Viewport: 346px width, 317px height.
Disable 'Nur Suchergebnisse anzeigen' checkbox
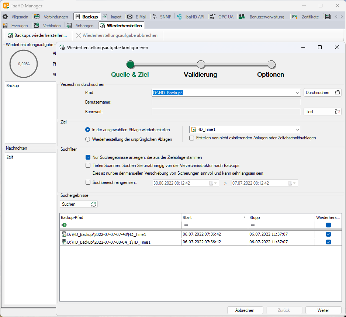tap(88, 157)
